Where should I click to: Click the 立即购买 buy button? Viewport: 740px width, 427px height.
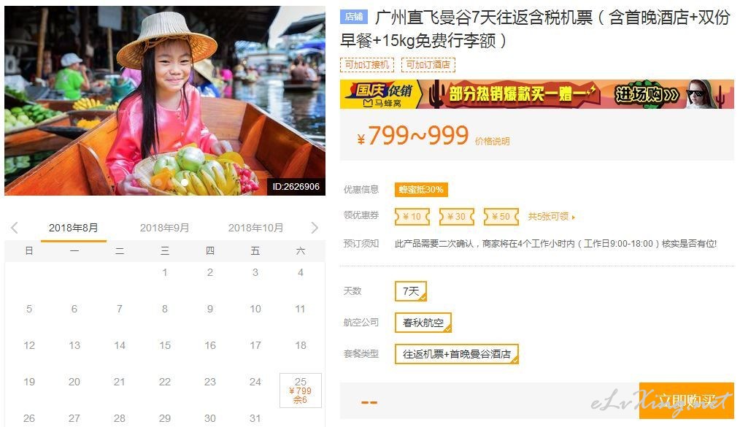click(687, 401)
